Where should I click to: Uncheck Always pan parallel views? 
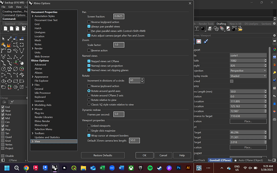pos(89,26)
